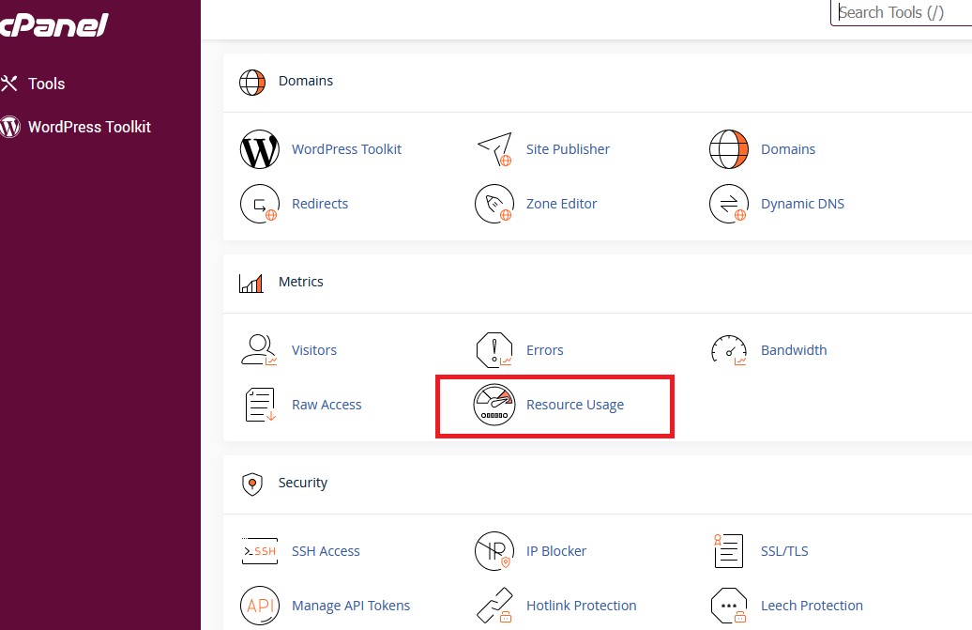The width and height of the screenshot is (972, 630).
Task: Select Tools in the sidebar
Action: [x=46, y=84]
